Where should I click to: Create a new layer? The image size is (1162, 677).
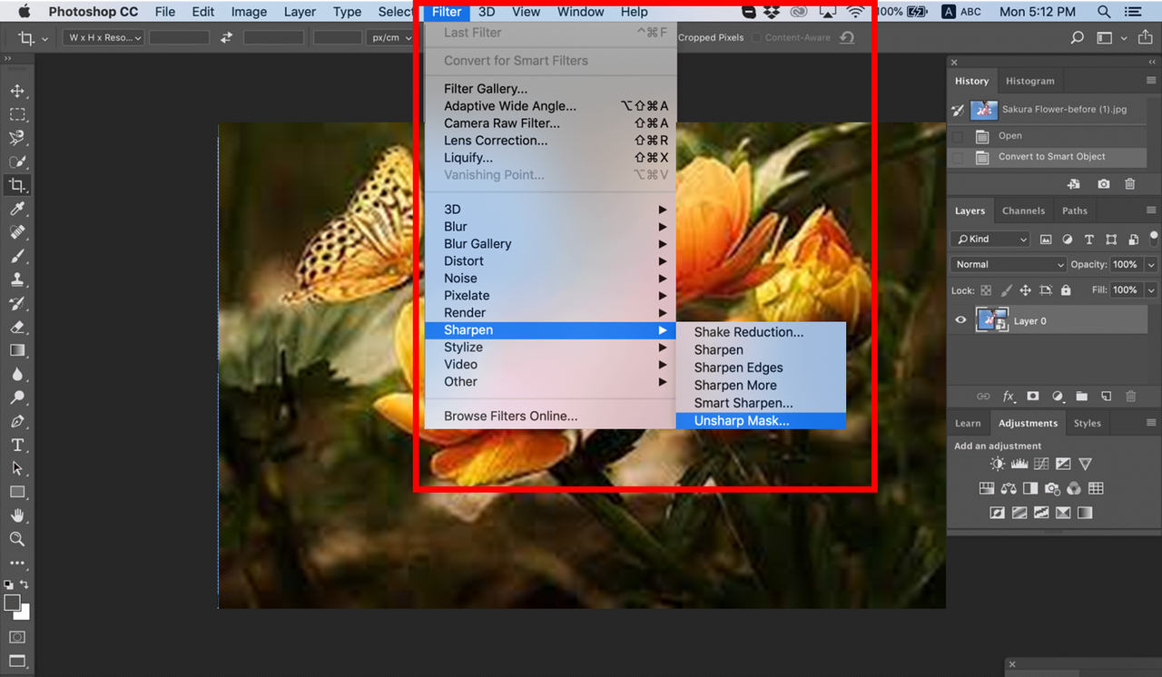click(x=1106, y=396)
